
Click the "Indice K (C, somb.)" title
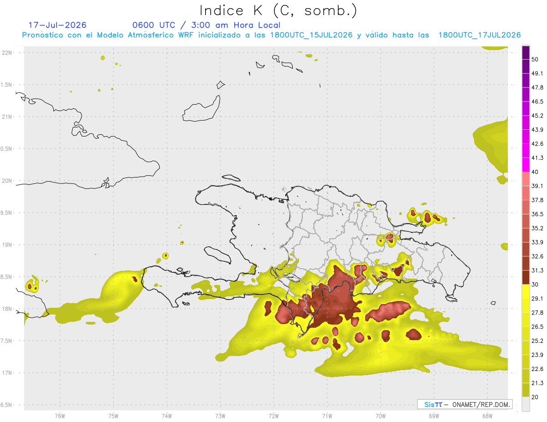point(278,10)
